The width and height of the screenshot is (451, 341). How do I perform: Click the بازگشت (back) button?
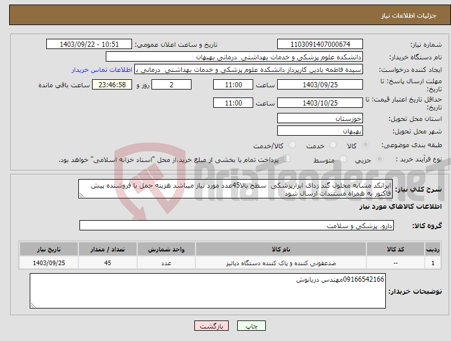tap(211, 326)
